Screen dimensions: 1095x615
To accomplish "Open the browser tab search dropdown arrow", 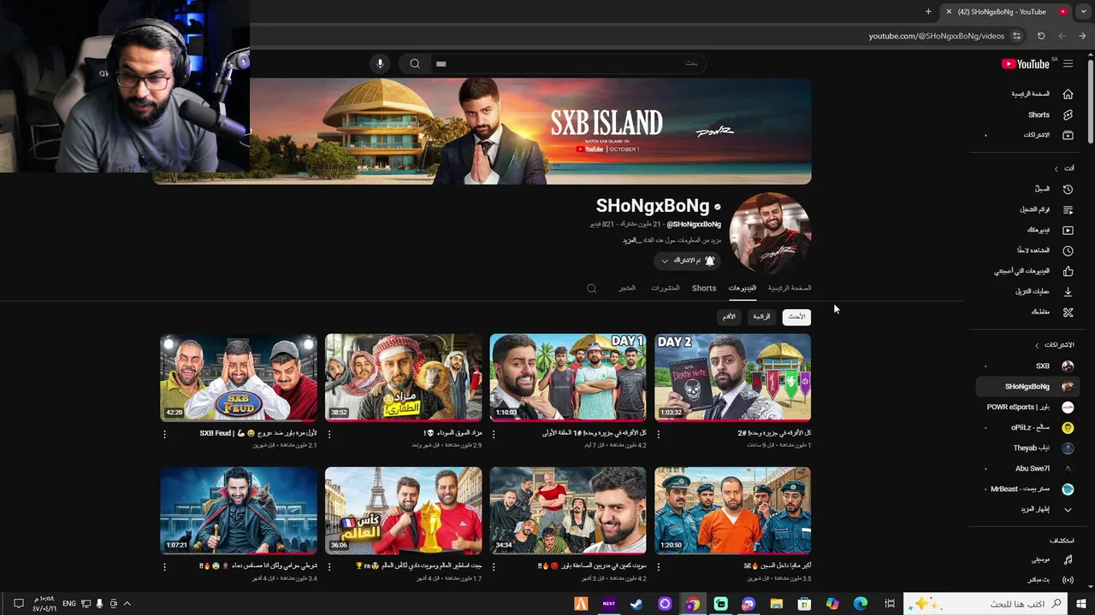I will coord(1083,12).
